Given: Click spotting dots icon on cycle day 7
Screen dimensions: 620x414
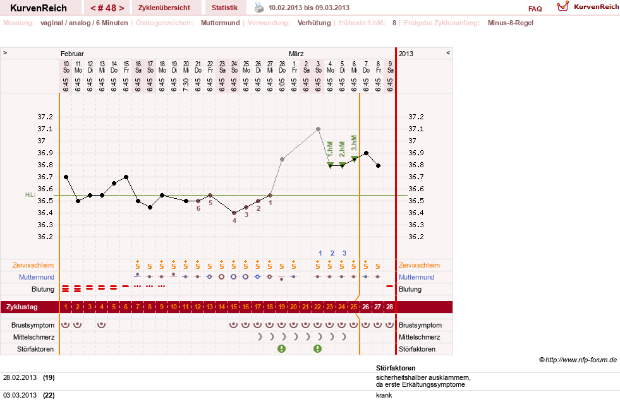Looking at the screenshot, I should (x=138, y=286).
